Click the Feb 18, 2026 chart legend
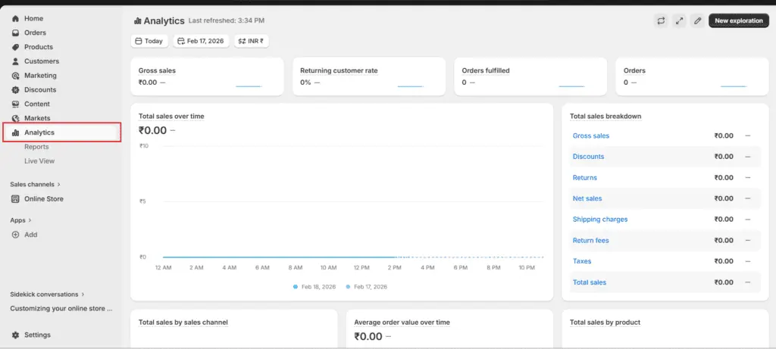The height and width of the screenshot is (349, 776). [314, 287]
